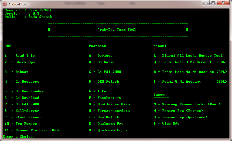Select the '2 = Check Cpu' line

[x=20, y=62]
